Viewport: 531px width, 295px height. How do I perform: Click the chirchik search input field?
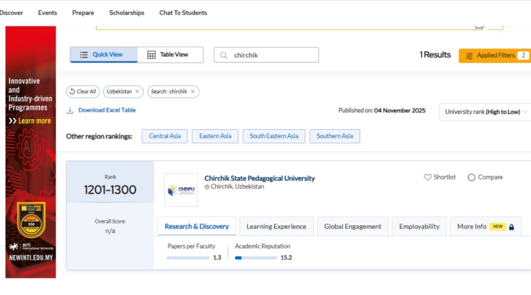point(271,55)
